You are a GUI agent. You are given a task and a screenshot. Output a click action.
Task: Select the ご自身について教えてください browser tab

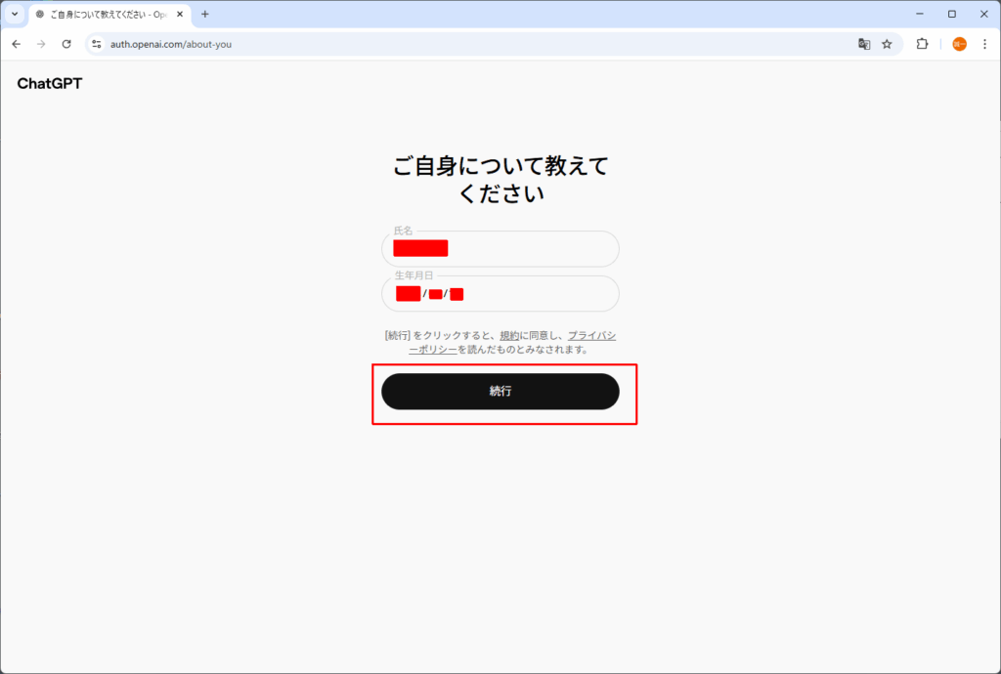[103, 15]
